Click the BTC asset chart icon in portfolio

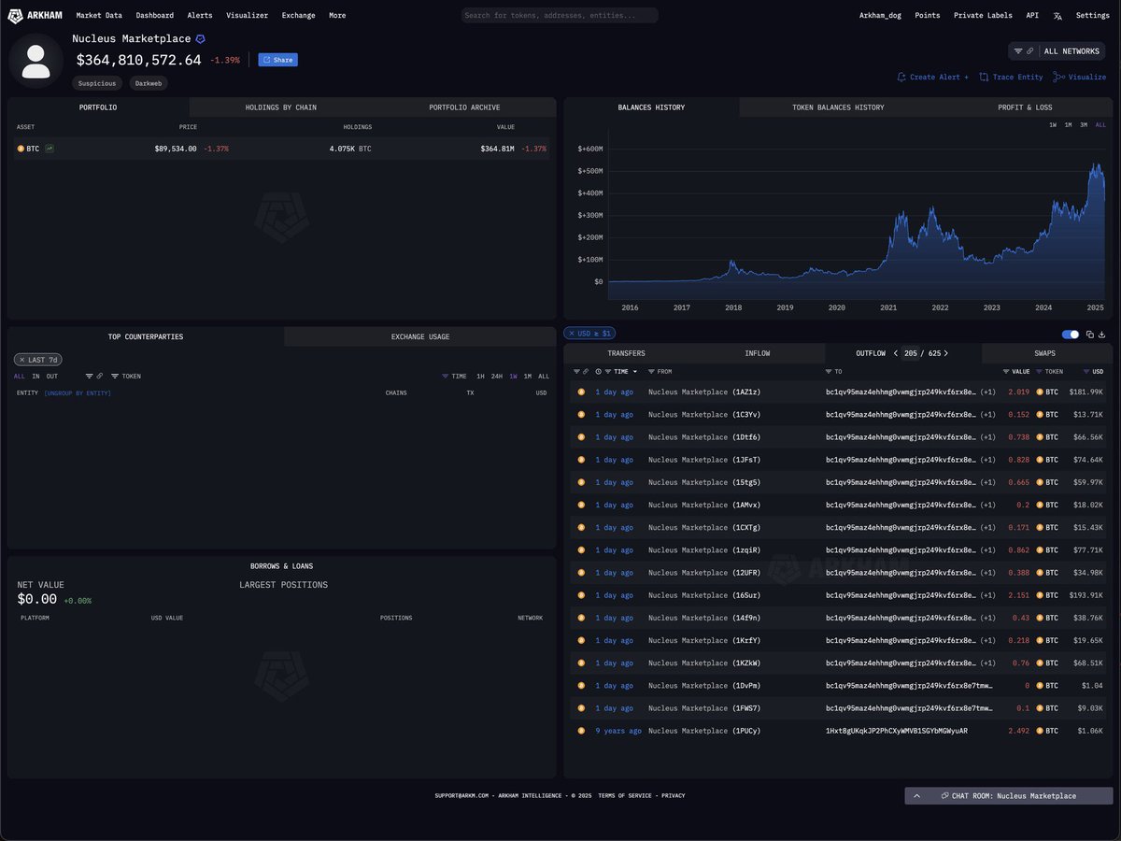coord(49,149)
